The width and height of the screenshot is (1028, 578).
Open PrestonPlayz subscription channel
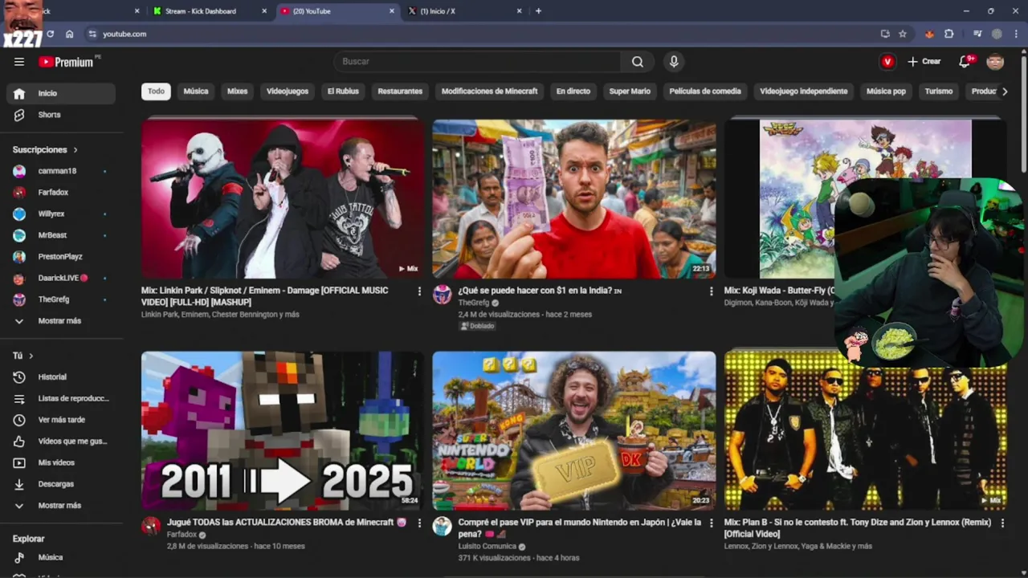(61, 257)
